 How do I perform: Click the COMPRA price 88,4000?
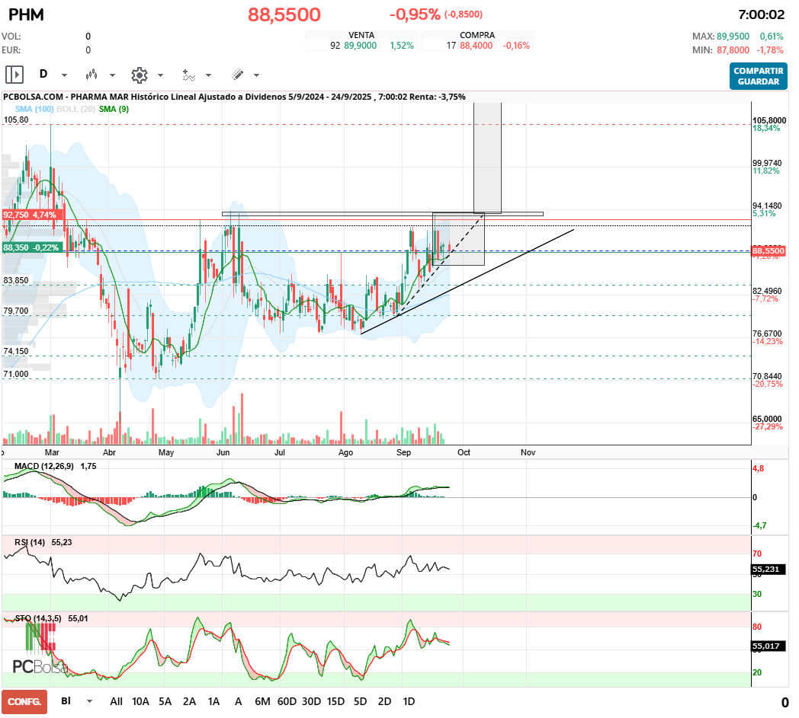476,45
